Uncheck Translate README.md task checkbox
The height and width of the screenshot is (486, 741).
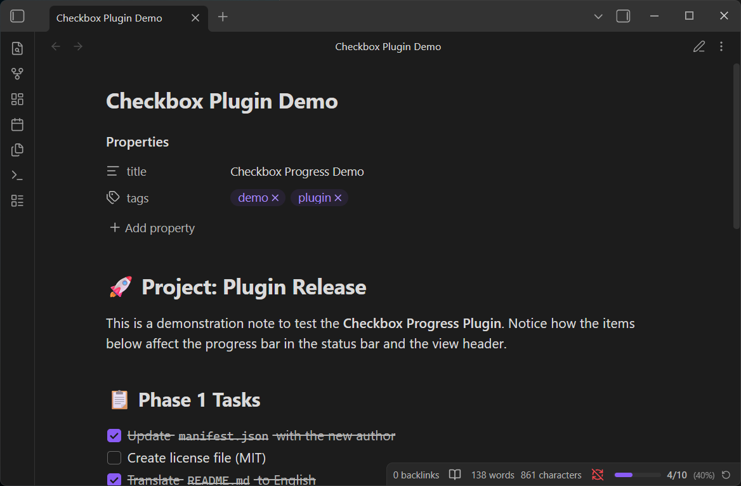tap(114, 480)
